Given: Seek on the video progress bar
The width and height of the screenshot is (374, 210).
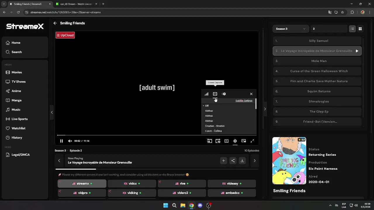Looking at the screenshot, I should pos(157,135).
